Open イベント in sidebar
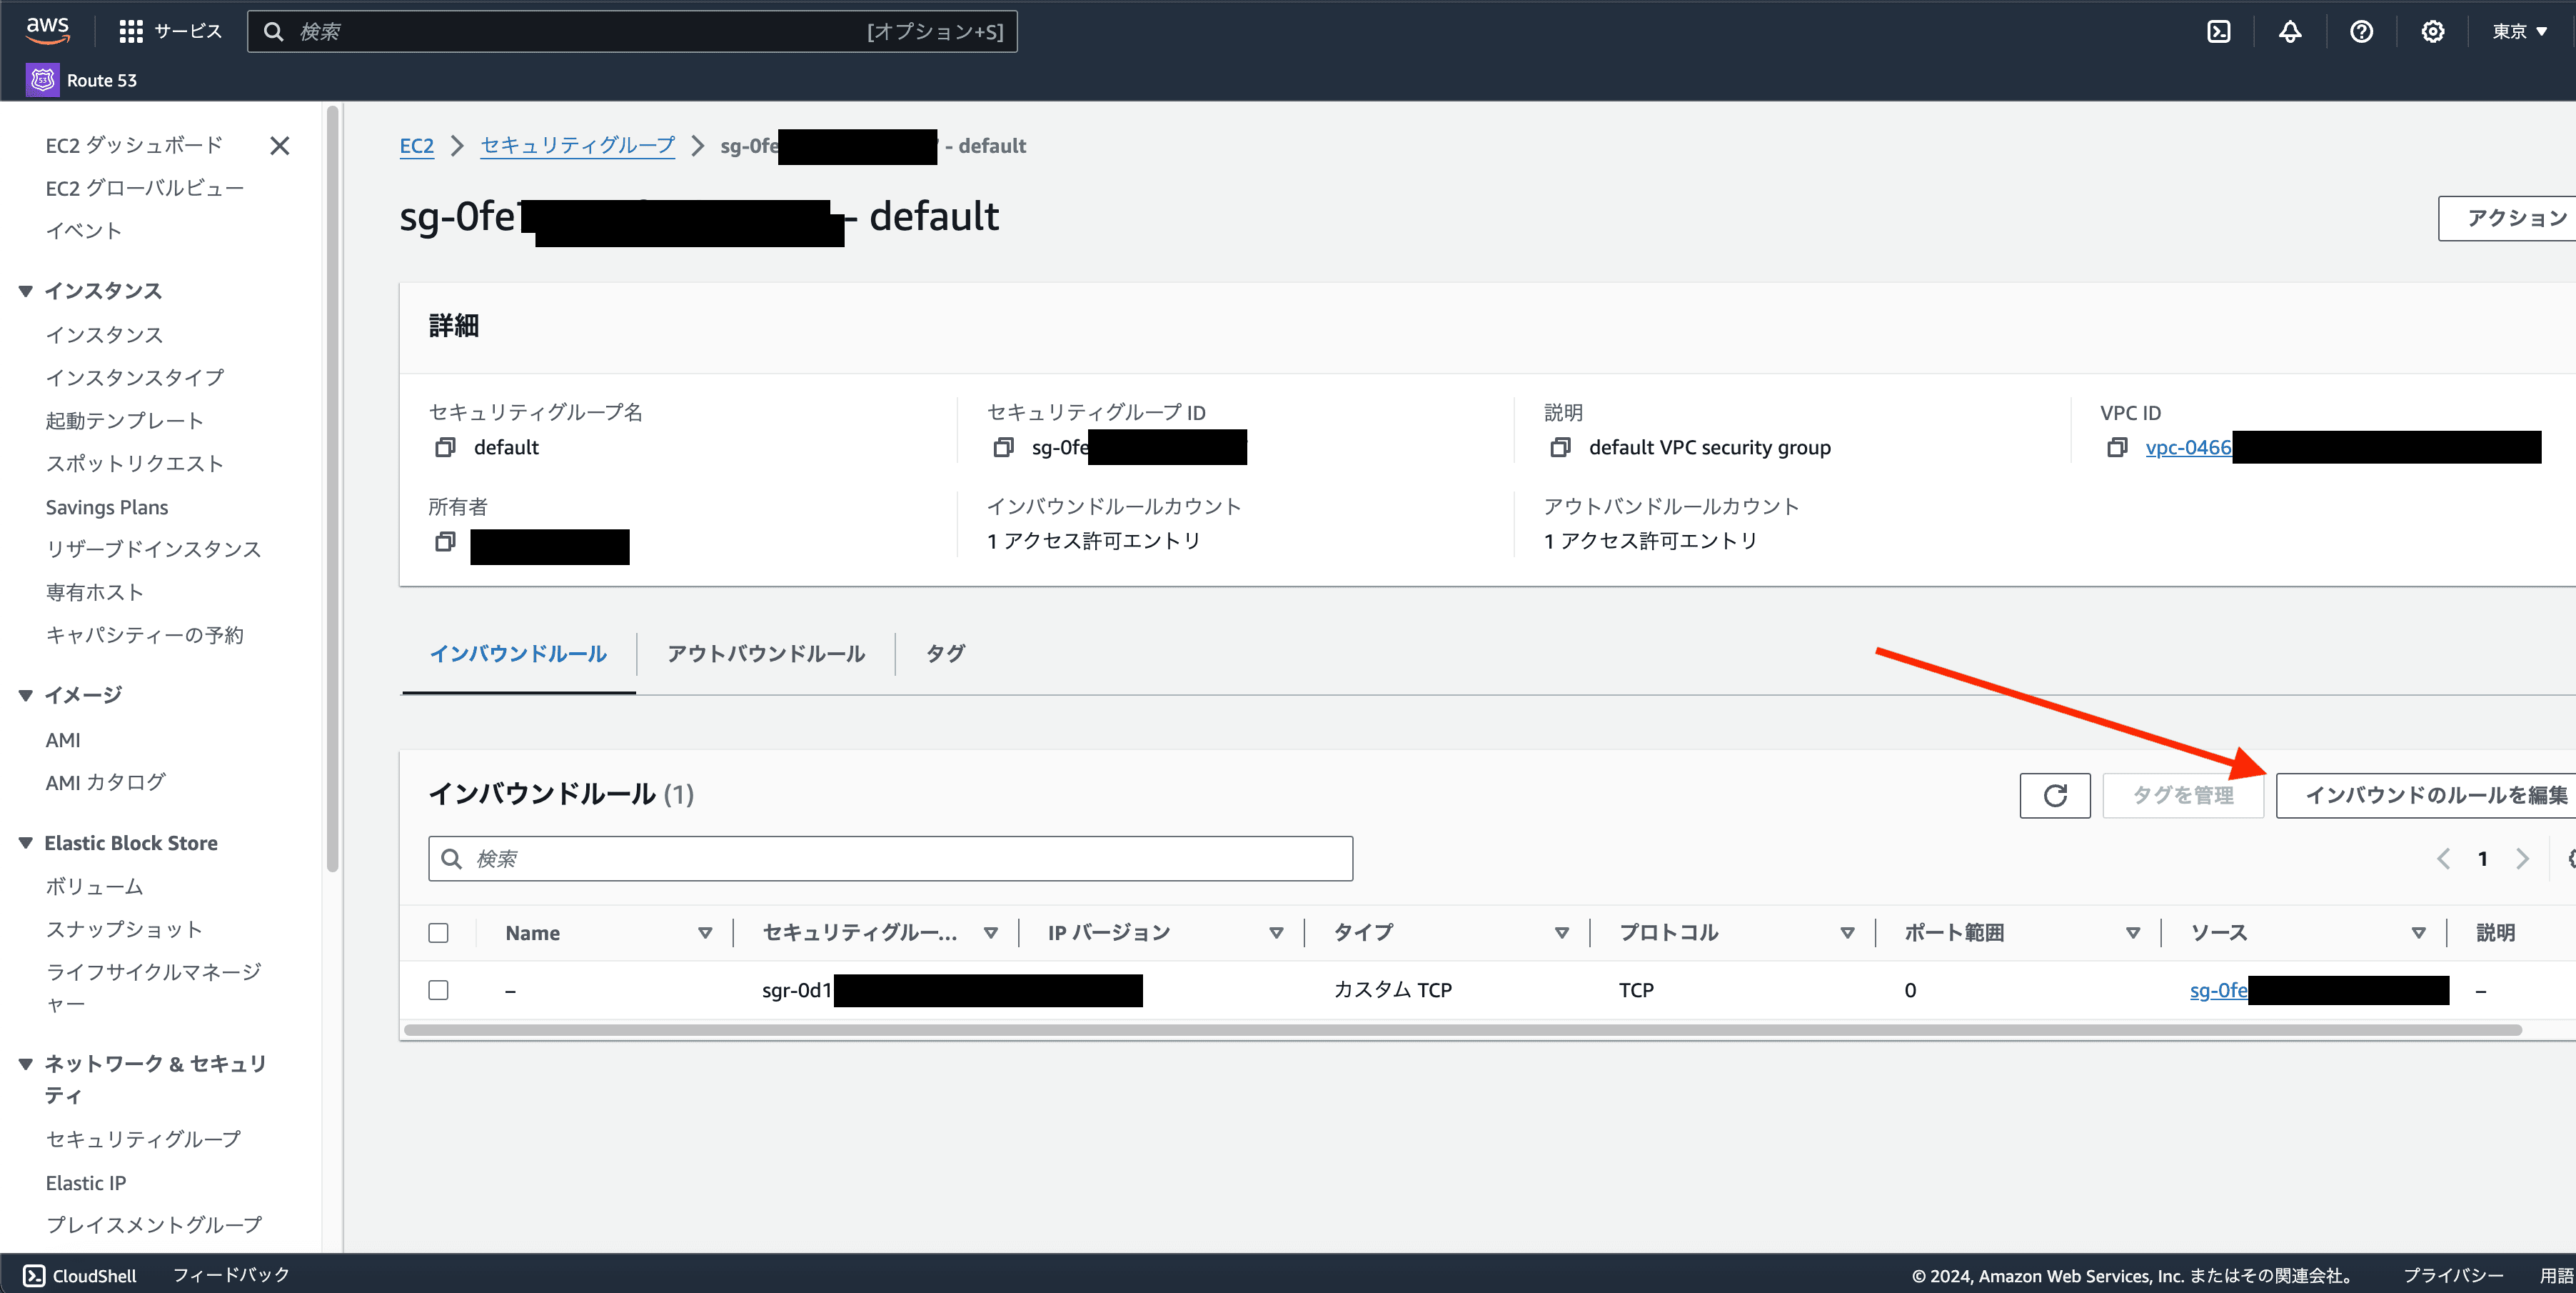 [x=84, y=231]
